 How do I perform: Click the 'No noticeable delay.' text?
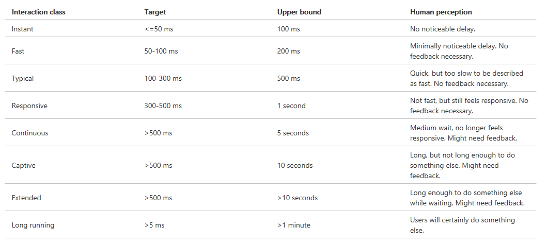click(x=442, y=29)
